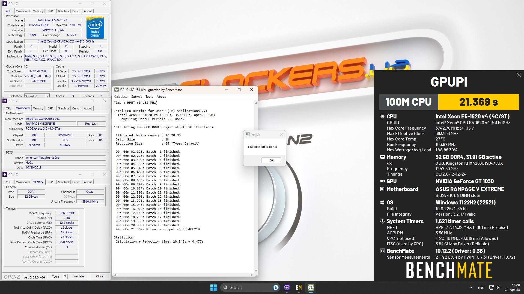Open the Socket #1 selection dropdown

(47, 96)
